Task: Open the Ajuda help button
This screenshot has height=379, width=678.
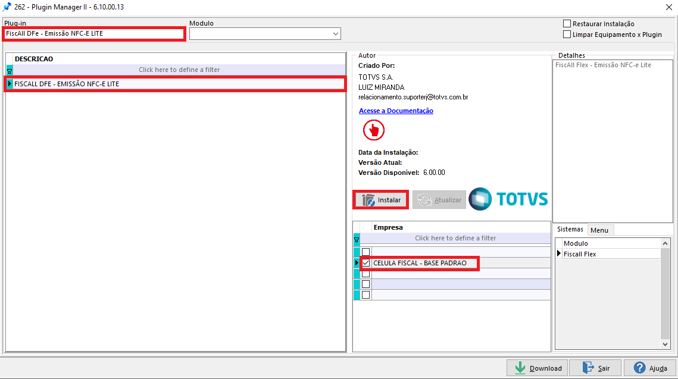Action: point(650,368)
